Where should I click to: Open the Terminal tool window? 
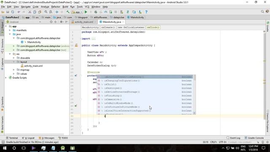12,138
